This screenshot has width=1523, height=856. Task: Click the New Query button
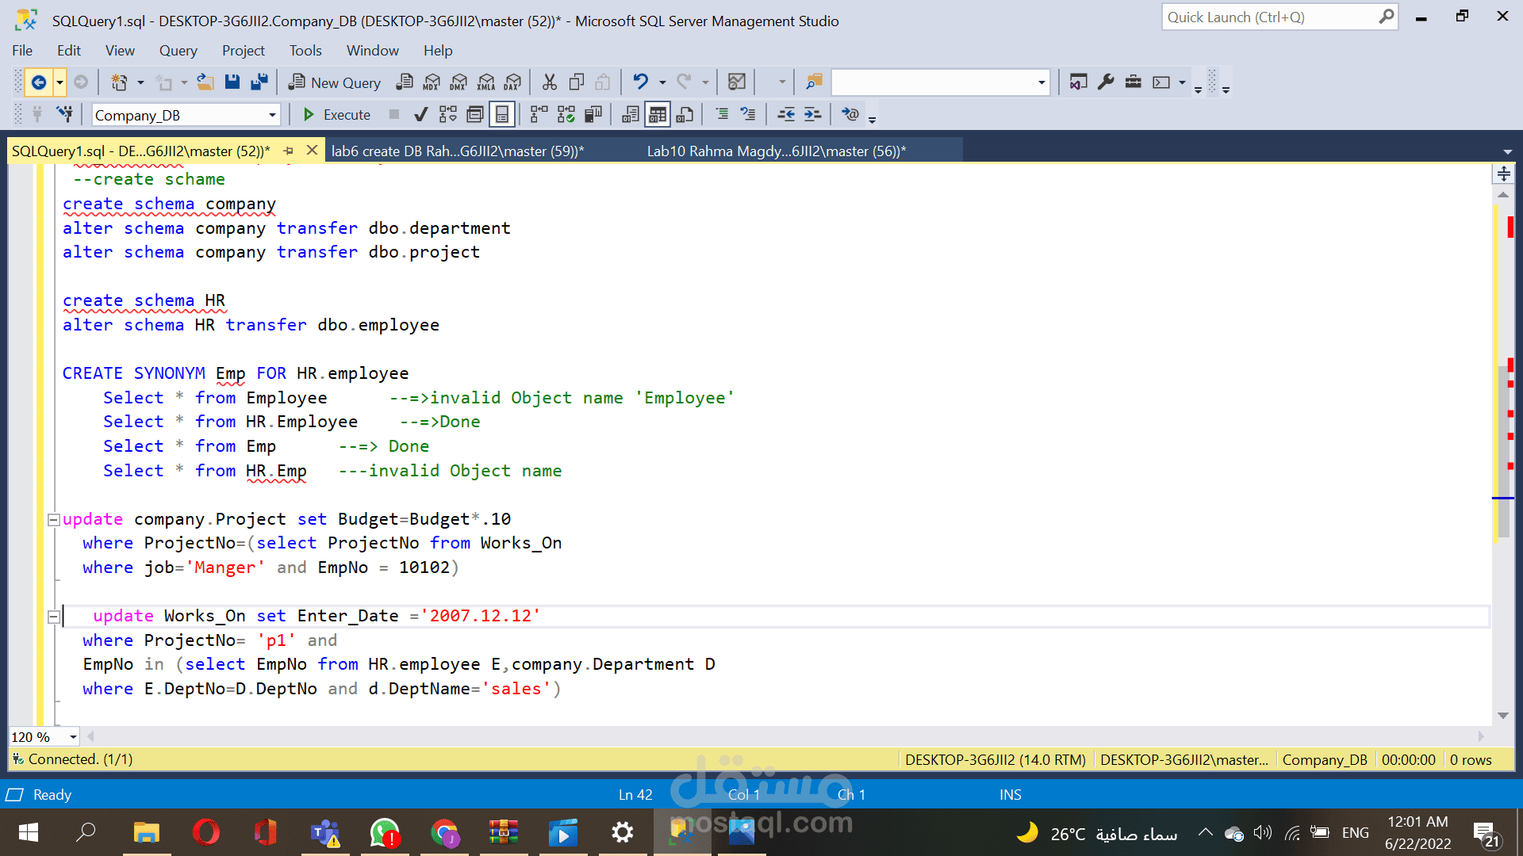pos(335,82)
